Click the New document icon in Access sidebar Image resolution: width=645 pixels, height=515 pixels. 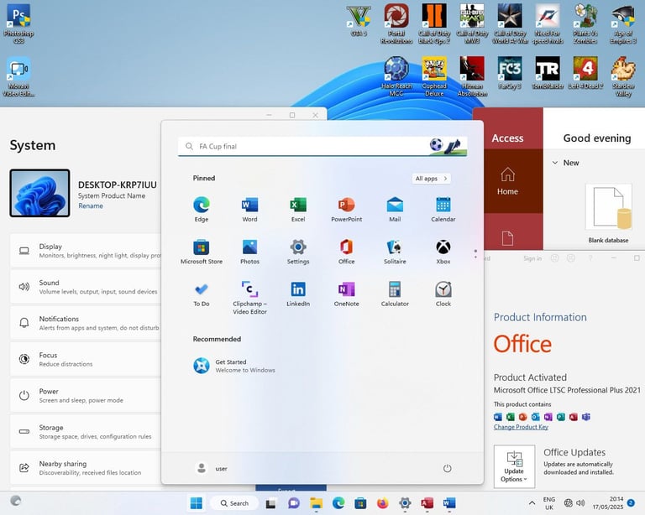pyautogui.click(x=507, y=237)
